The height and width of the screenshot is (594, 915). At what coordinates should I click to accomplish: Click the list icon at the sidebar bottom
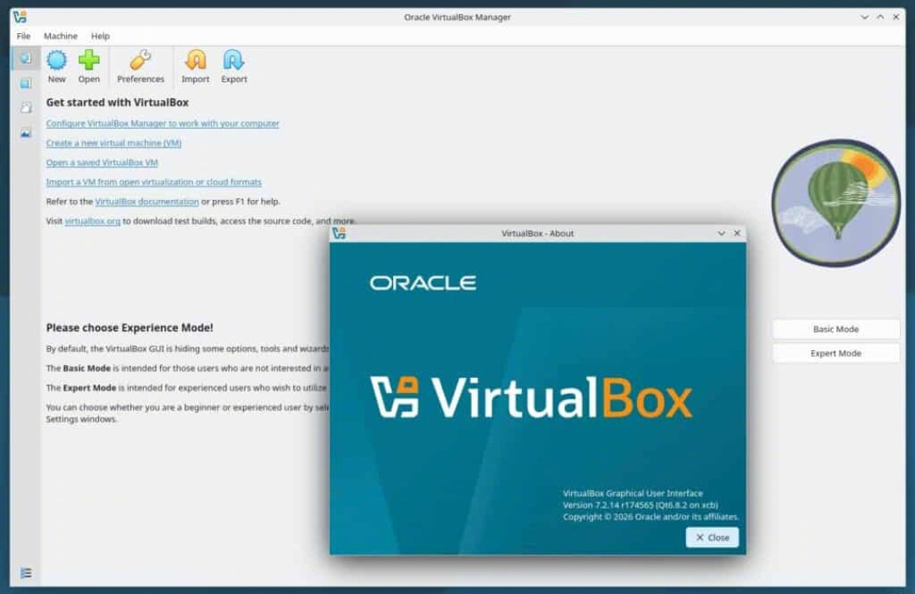(x=25, y=573)
